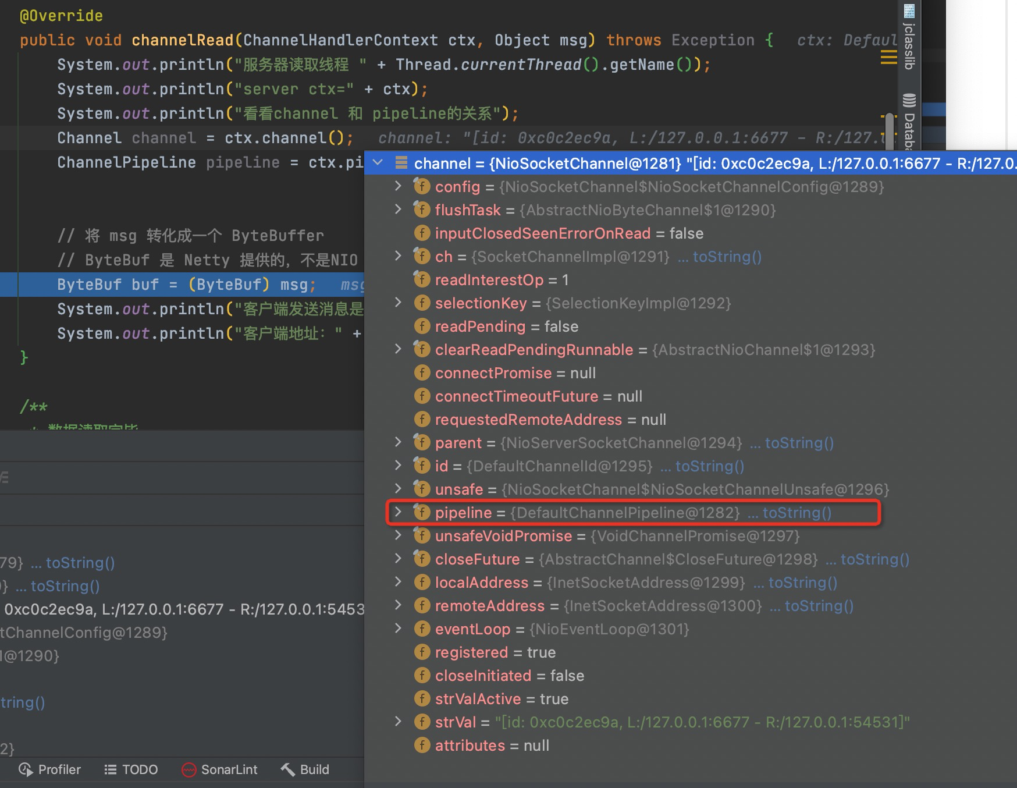Click the readPending field icon

422,326
